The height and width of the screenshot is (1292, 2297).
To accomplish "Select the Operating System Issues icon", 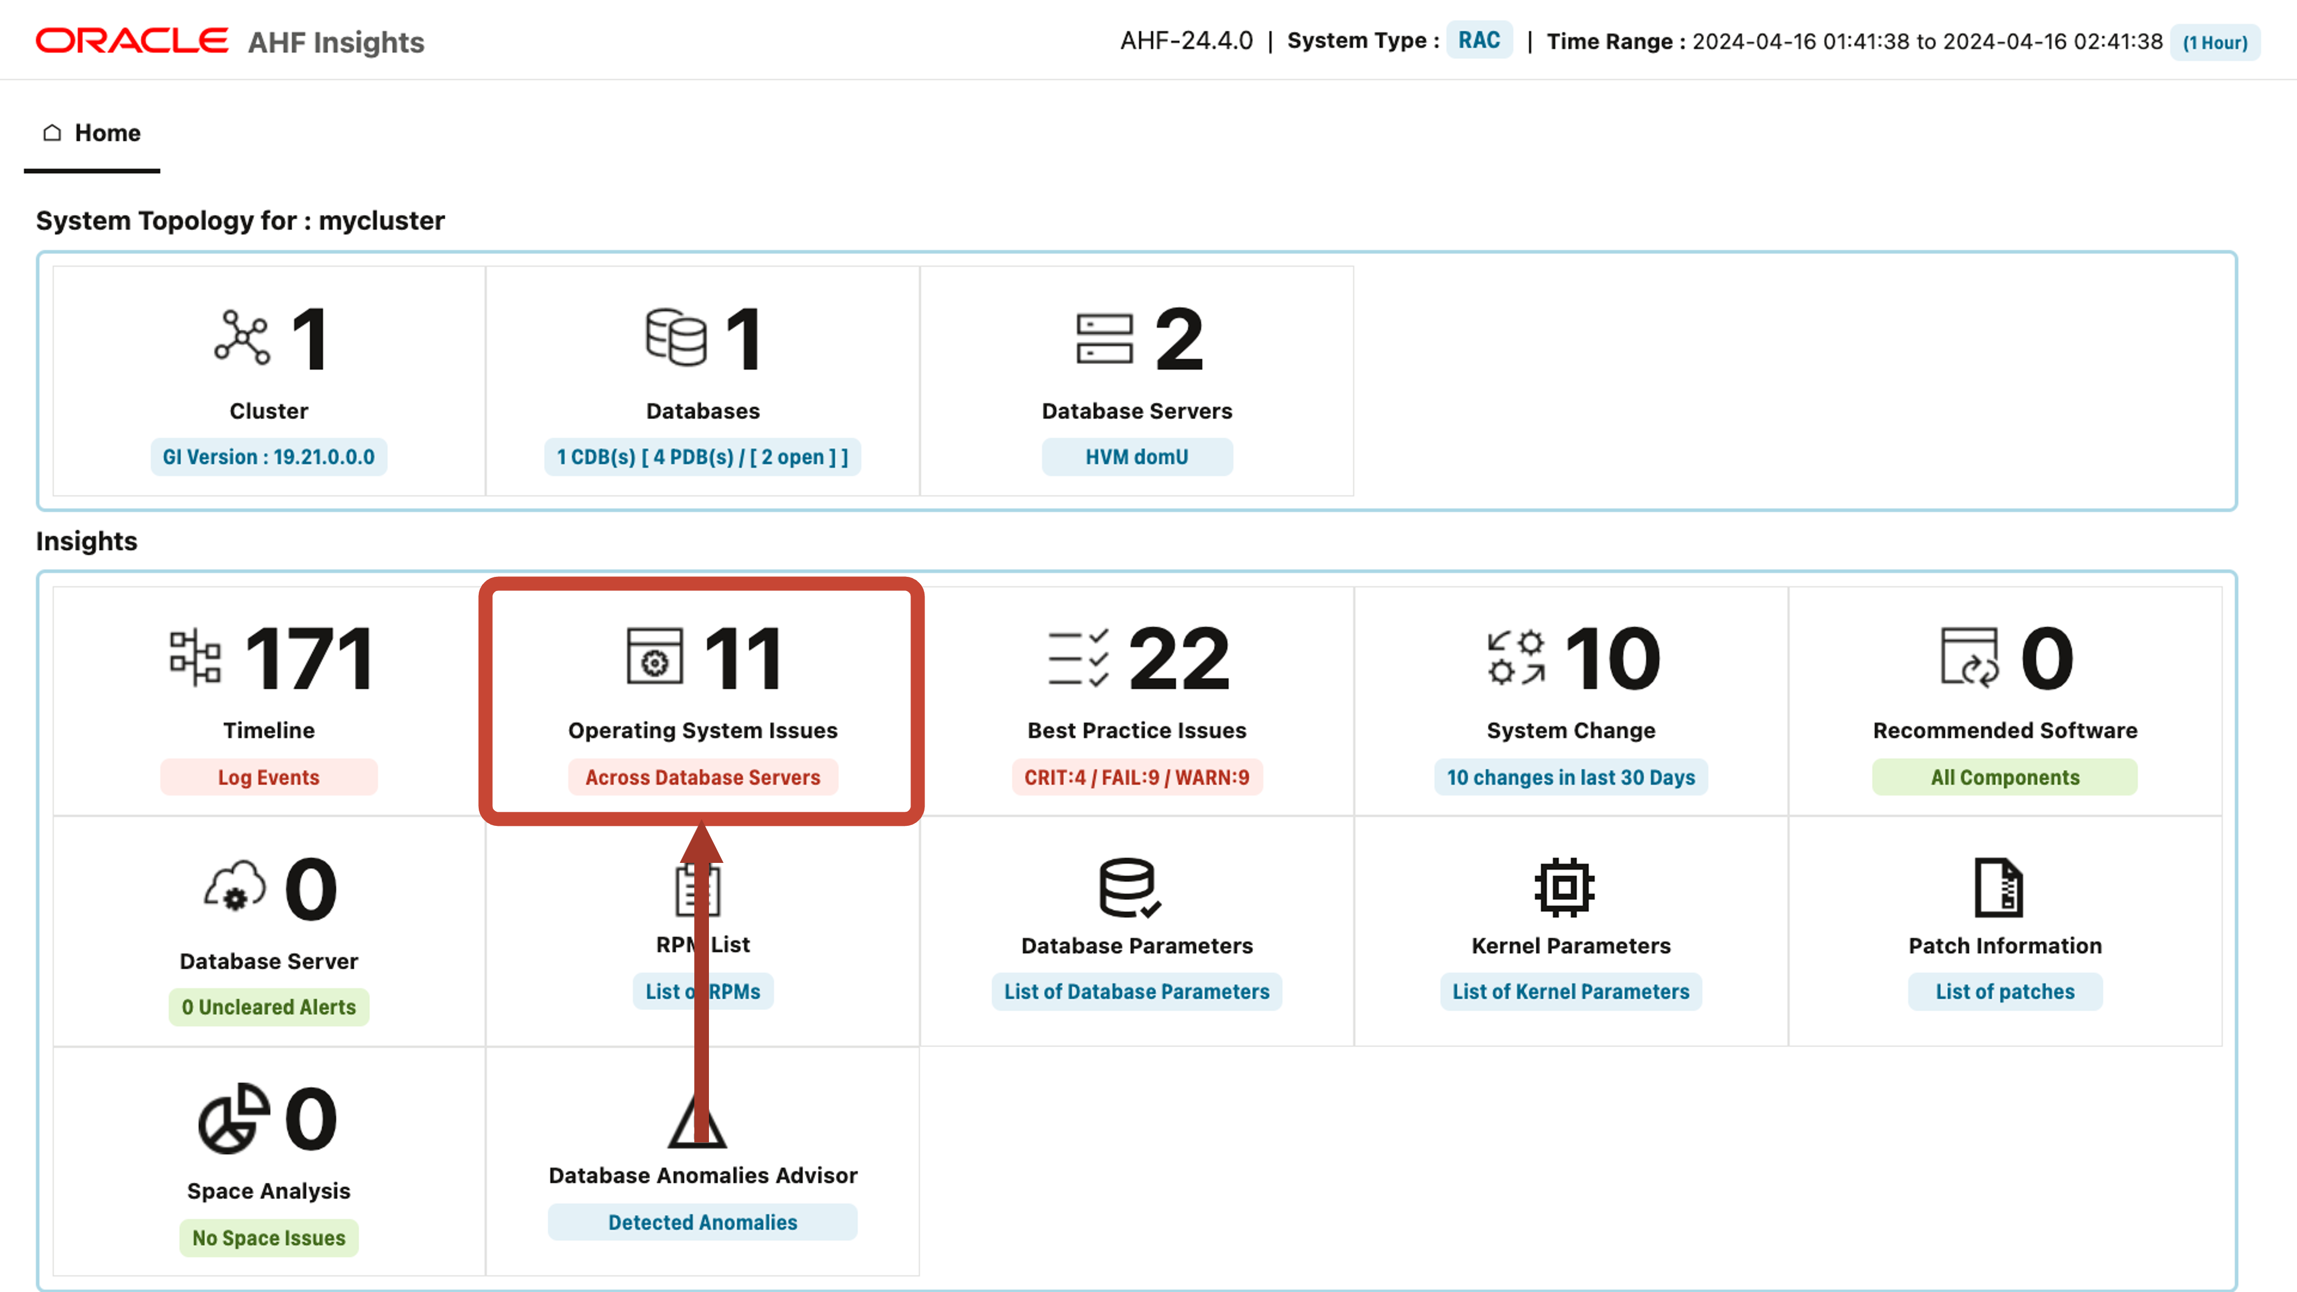I will pos(655,657).
